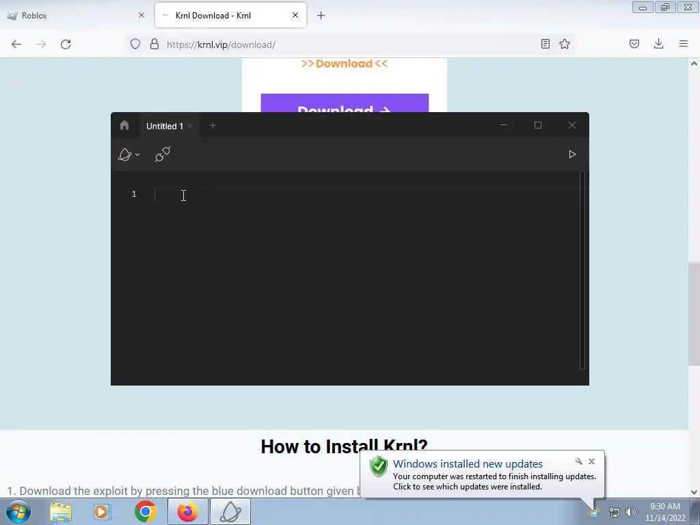This screenshot has height=525, width=700.
Task: Maximize the Krnl window
Action: pos(538,126)
